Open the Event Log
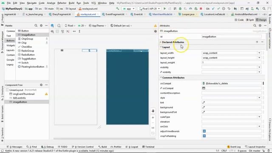The image size is (272, 153). pos(234,147)
